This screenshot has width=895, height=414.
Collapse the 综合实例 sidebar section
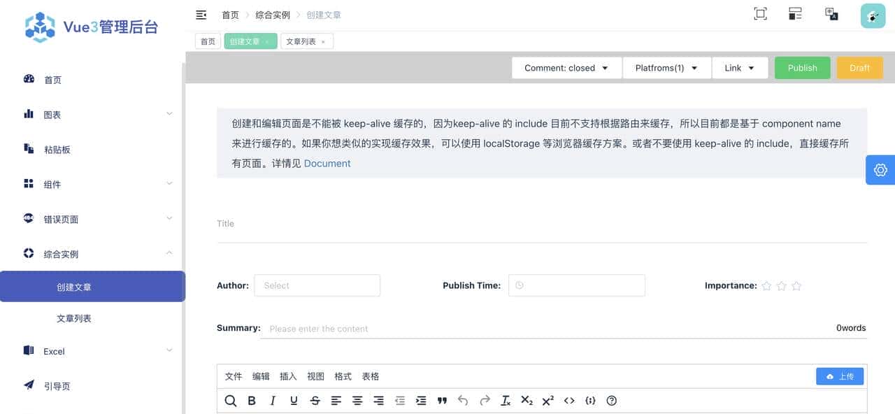92,253
